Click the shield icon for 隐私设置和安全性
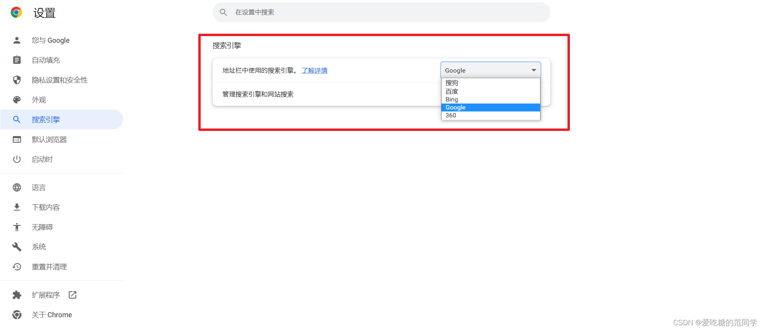763x330 pixels. coord(17,80)
